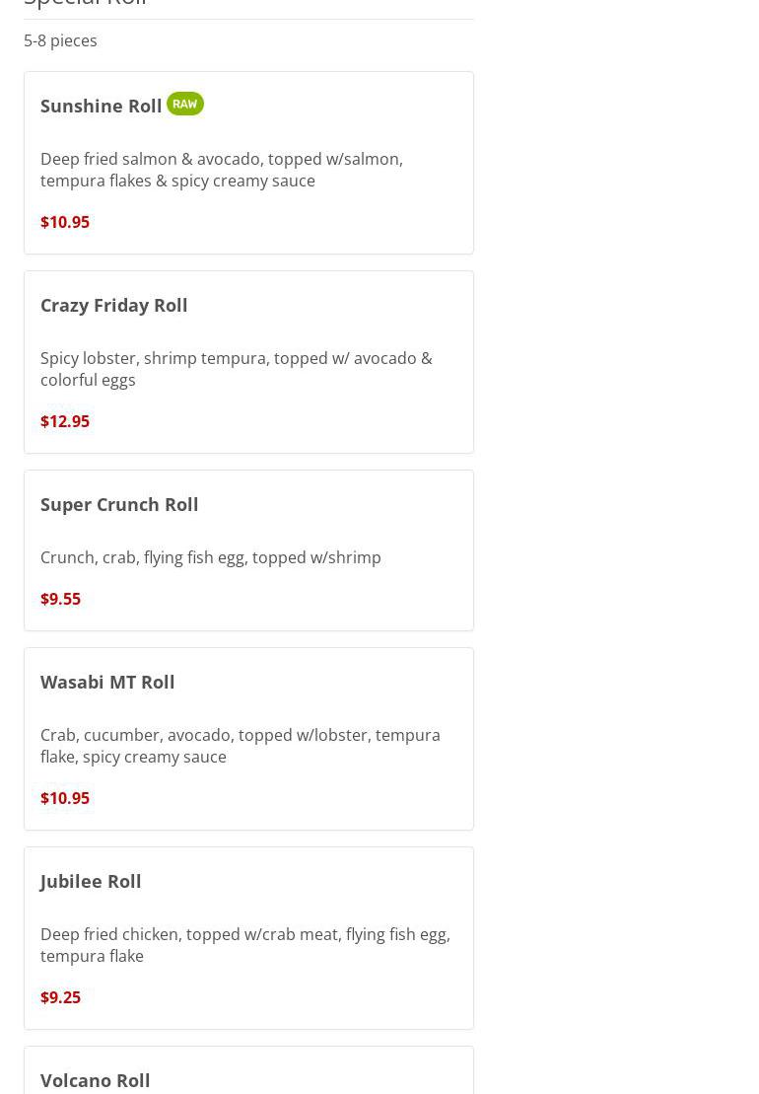Click the Jubilee Roll $9.25 price
The image size is (759, 1094).
pyautogui.click(x=61, y=997)
